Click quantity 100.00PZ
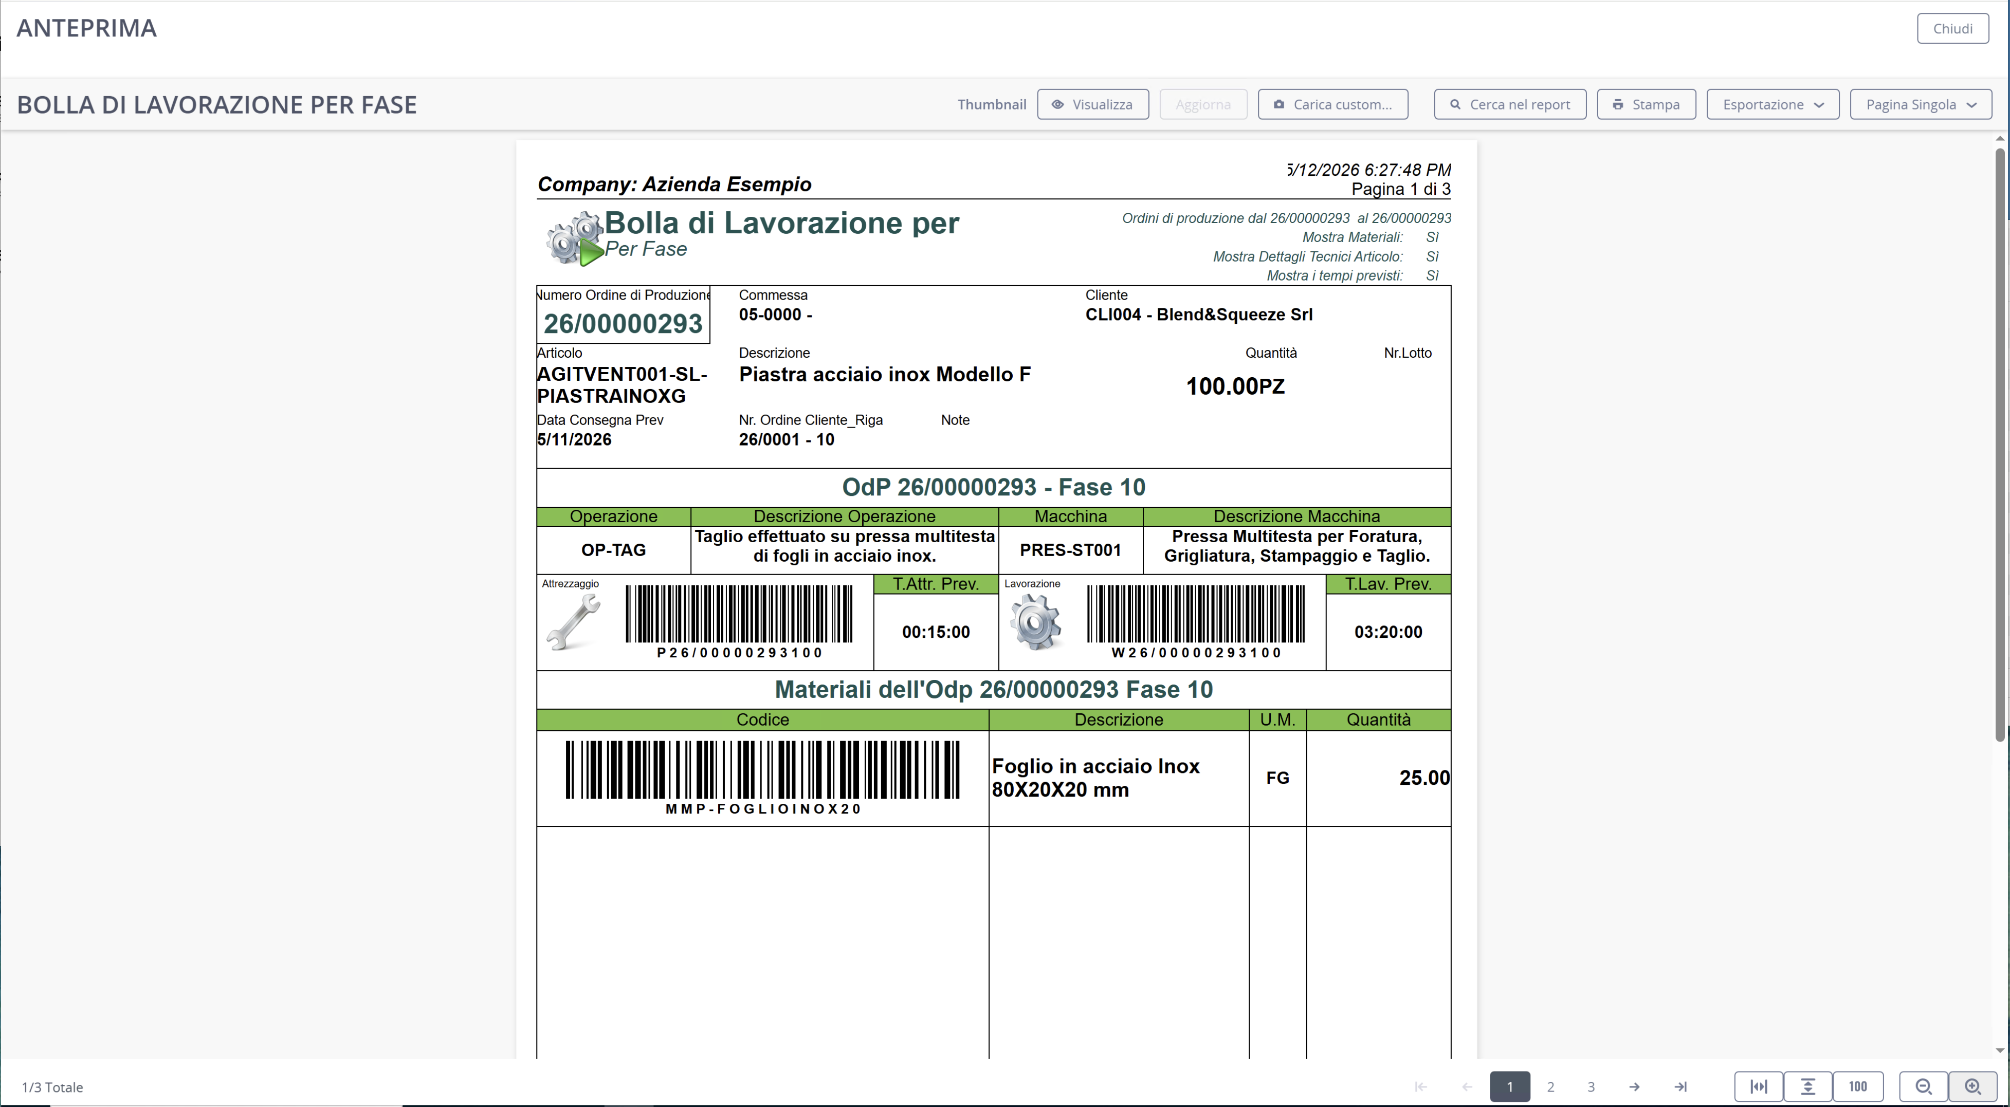Viewport: 2010px width, 1107px height. 1235,386
